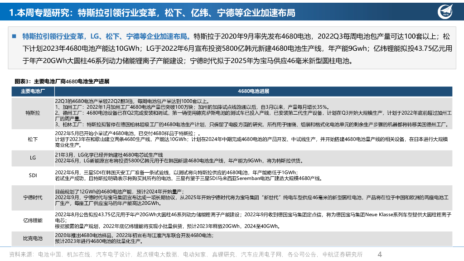Click table header '4680电池进展'
This screenshot has height=261, width=464.
[x=253, y=91]
